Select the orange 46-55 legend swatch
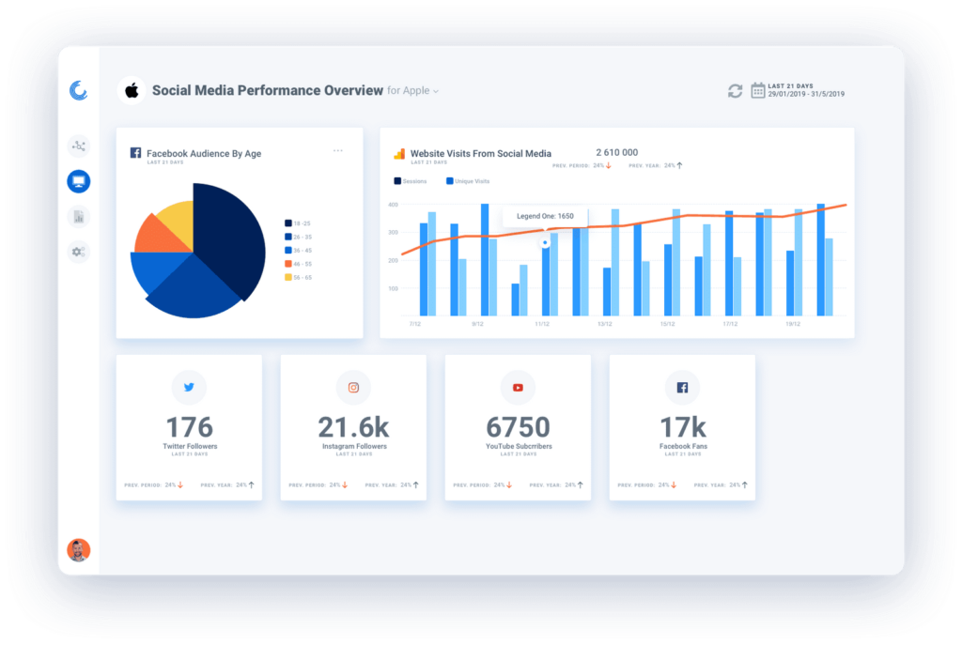 coord(287,264)
